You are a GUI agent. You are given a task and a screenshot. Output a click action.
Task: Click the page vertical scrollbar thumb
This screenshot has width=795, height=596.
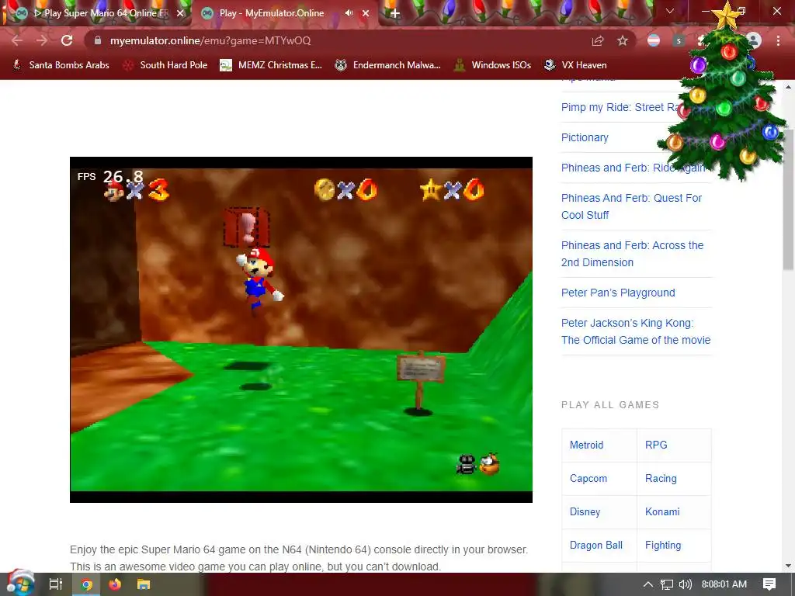[x=789, y=198]
